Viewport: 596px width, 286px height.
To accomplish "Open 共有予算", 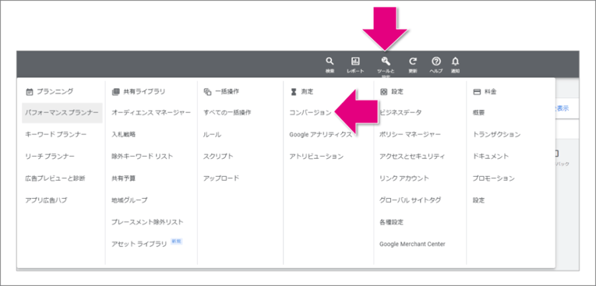I will (124, 178).
